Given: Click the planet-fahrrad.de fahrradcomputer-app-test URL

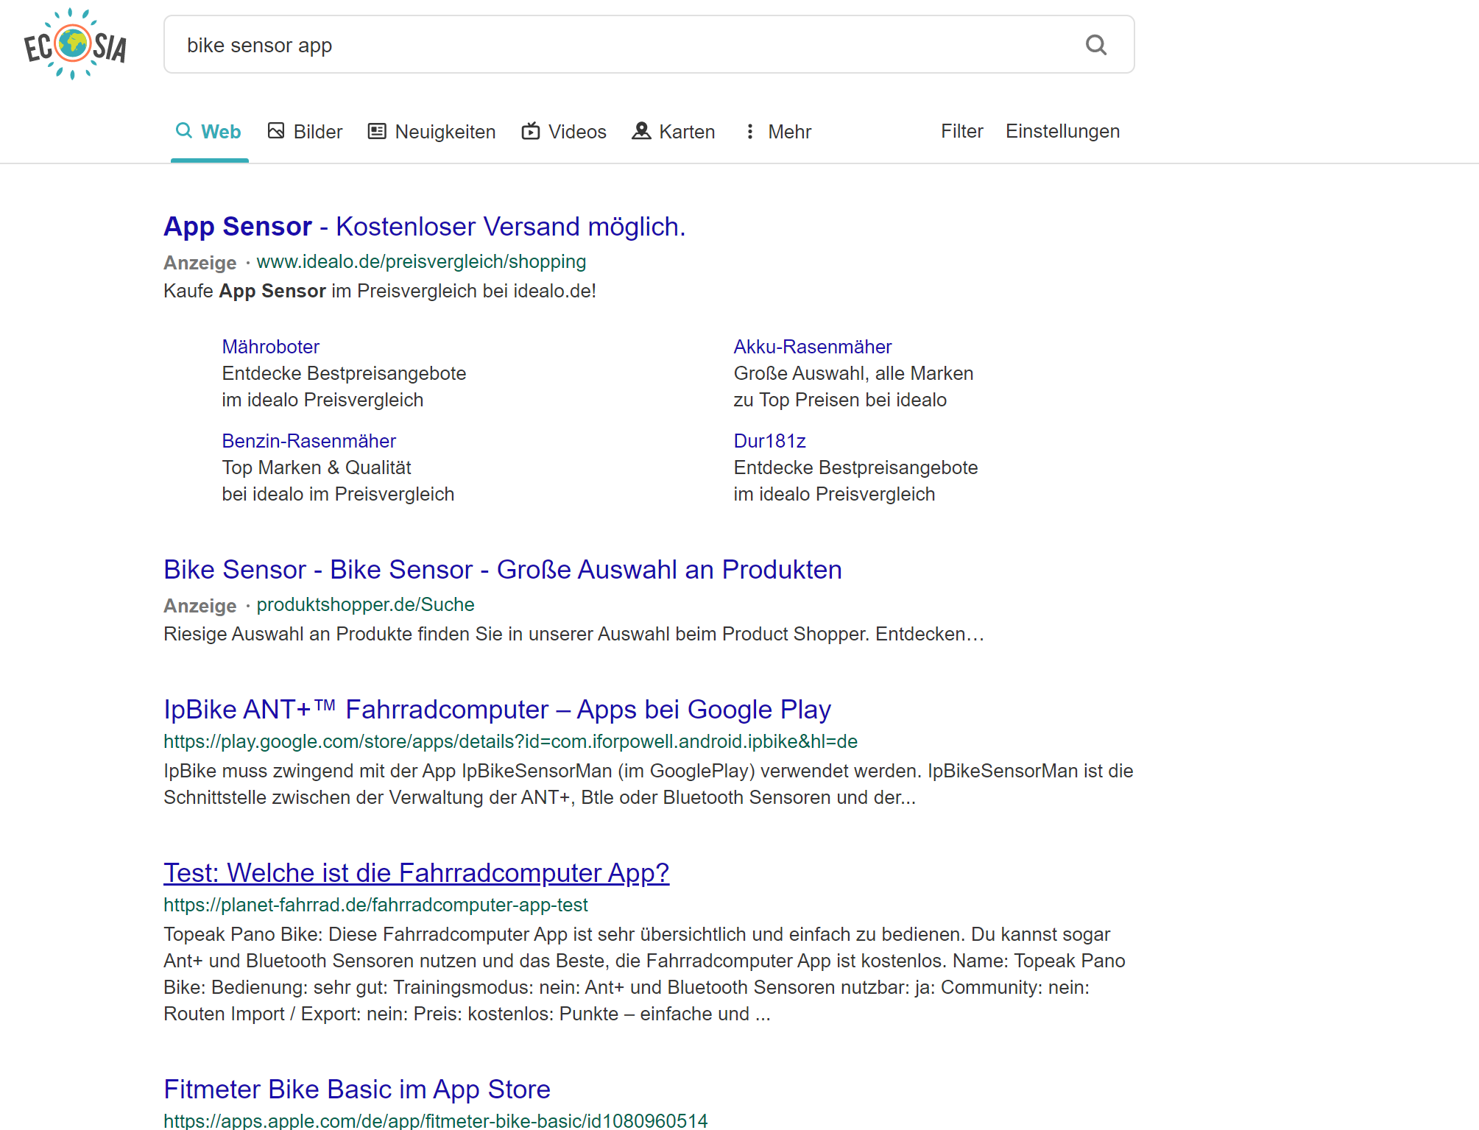Looking at the screenshot, I should 375,905.
